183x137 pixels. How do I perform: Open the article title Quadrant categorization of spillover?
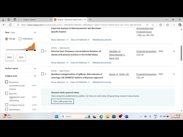(x=77, y=76)
